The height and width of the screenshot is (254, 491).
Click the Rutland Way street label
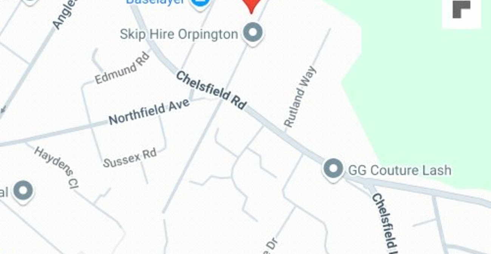pos(300,97)
